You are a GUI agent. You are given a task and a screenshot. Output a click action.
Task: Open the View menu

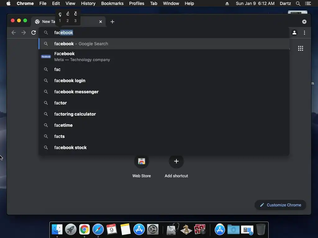[x=70, y=3]
